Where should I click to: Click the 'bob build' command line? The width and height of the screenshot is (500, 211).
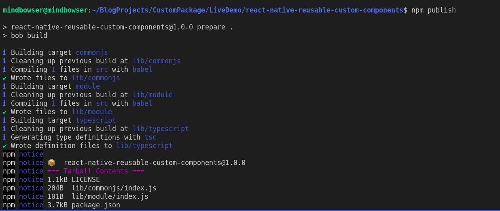coord(29,36)
